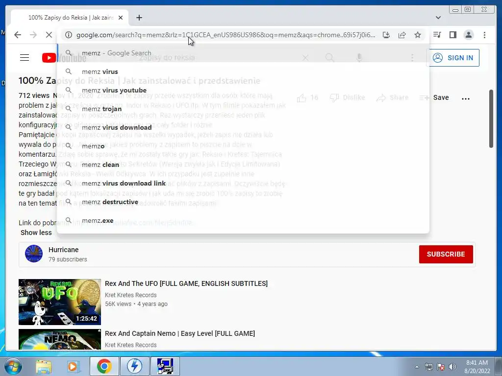
Task: Open Windows Explorer from taskbar
Action: pyautogui.click(x=44, y=366)
